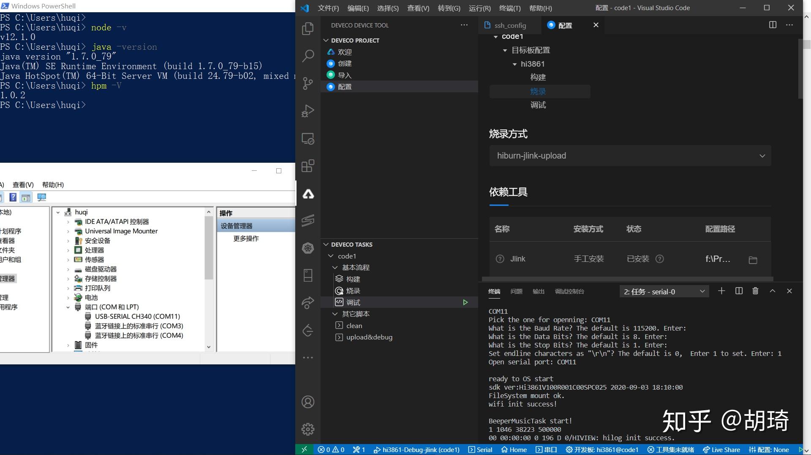Run the clean script task
The height and width of the screenshot is (455, 811).
354,326
